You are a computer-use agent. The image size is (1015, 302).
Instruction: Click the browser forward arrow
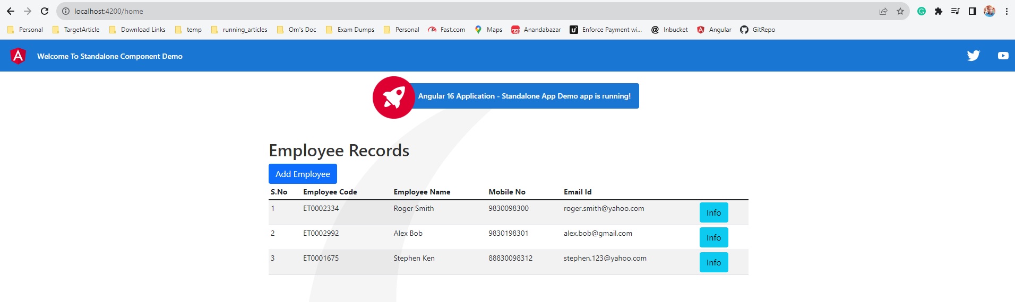28,11
